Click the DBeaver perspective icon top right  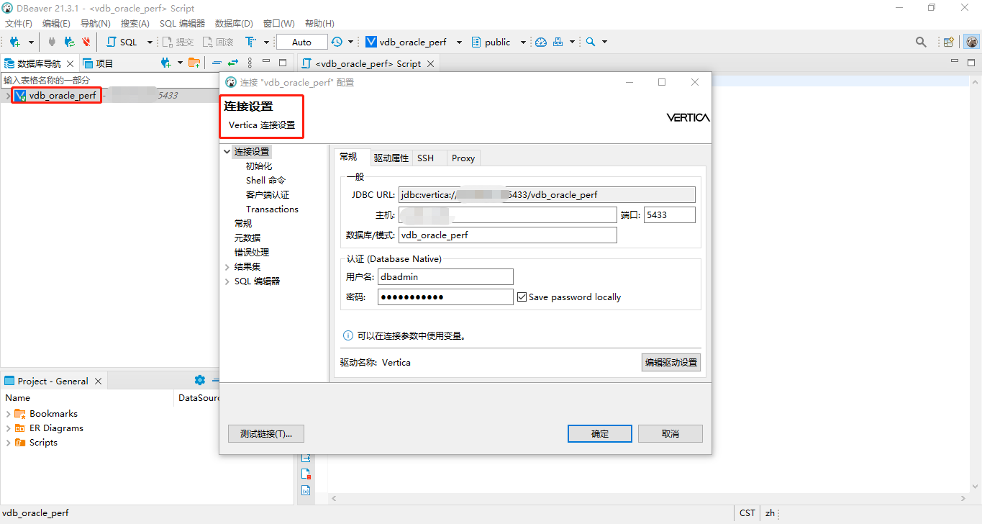[971, 42]
